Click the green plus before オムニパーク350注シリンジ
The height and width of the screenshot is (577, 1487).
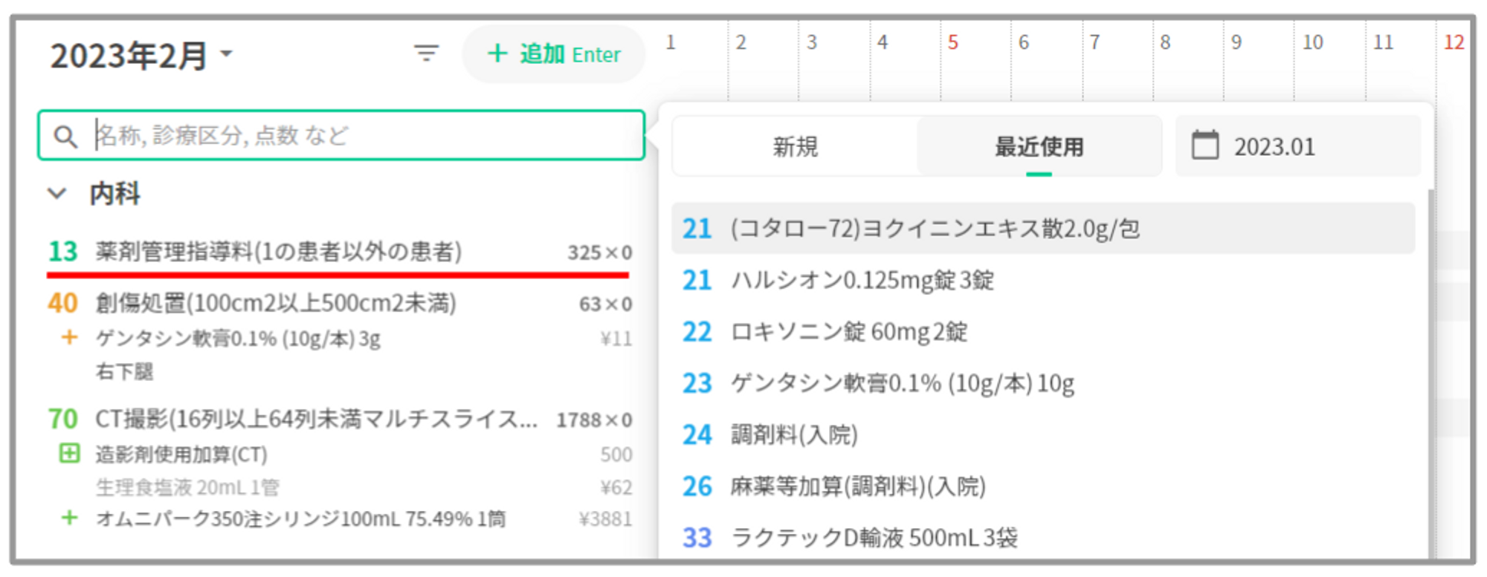pyautogui.click(x=69, y=518)
